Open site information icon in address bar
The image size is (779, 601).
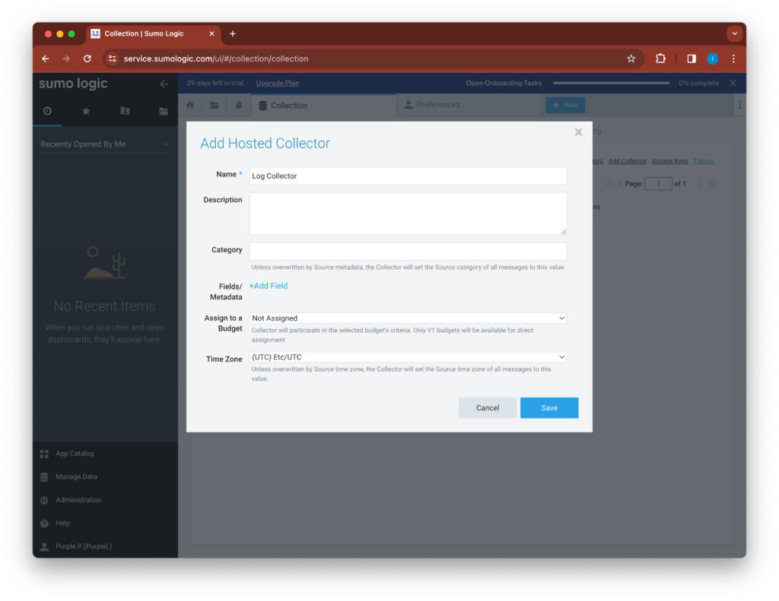(113, 59)
